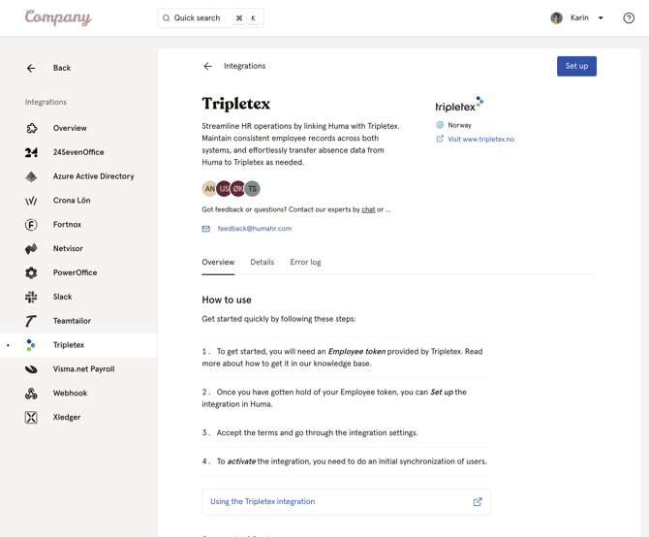649x537 pixels.
Task: Click the Teamtailor T icon
Action: (31, 321)
